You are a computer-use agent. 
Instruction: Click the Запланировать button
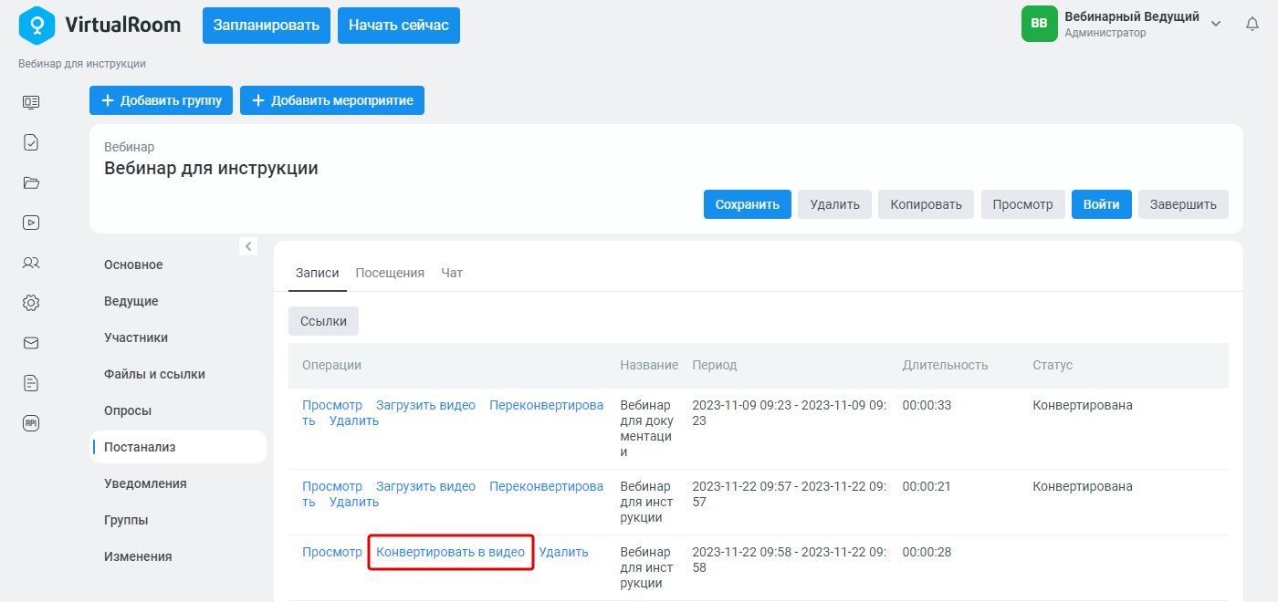click(267, 26)
